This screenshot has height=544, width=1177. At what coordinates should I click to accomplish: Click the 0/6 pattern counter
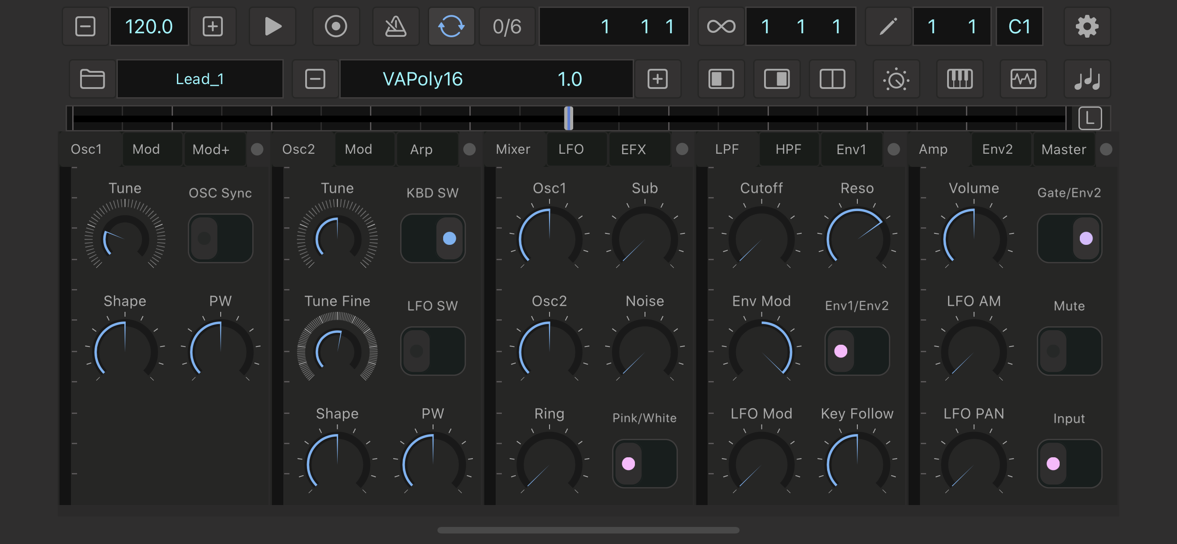pyautogui.click(x=507, y=26)
